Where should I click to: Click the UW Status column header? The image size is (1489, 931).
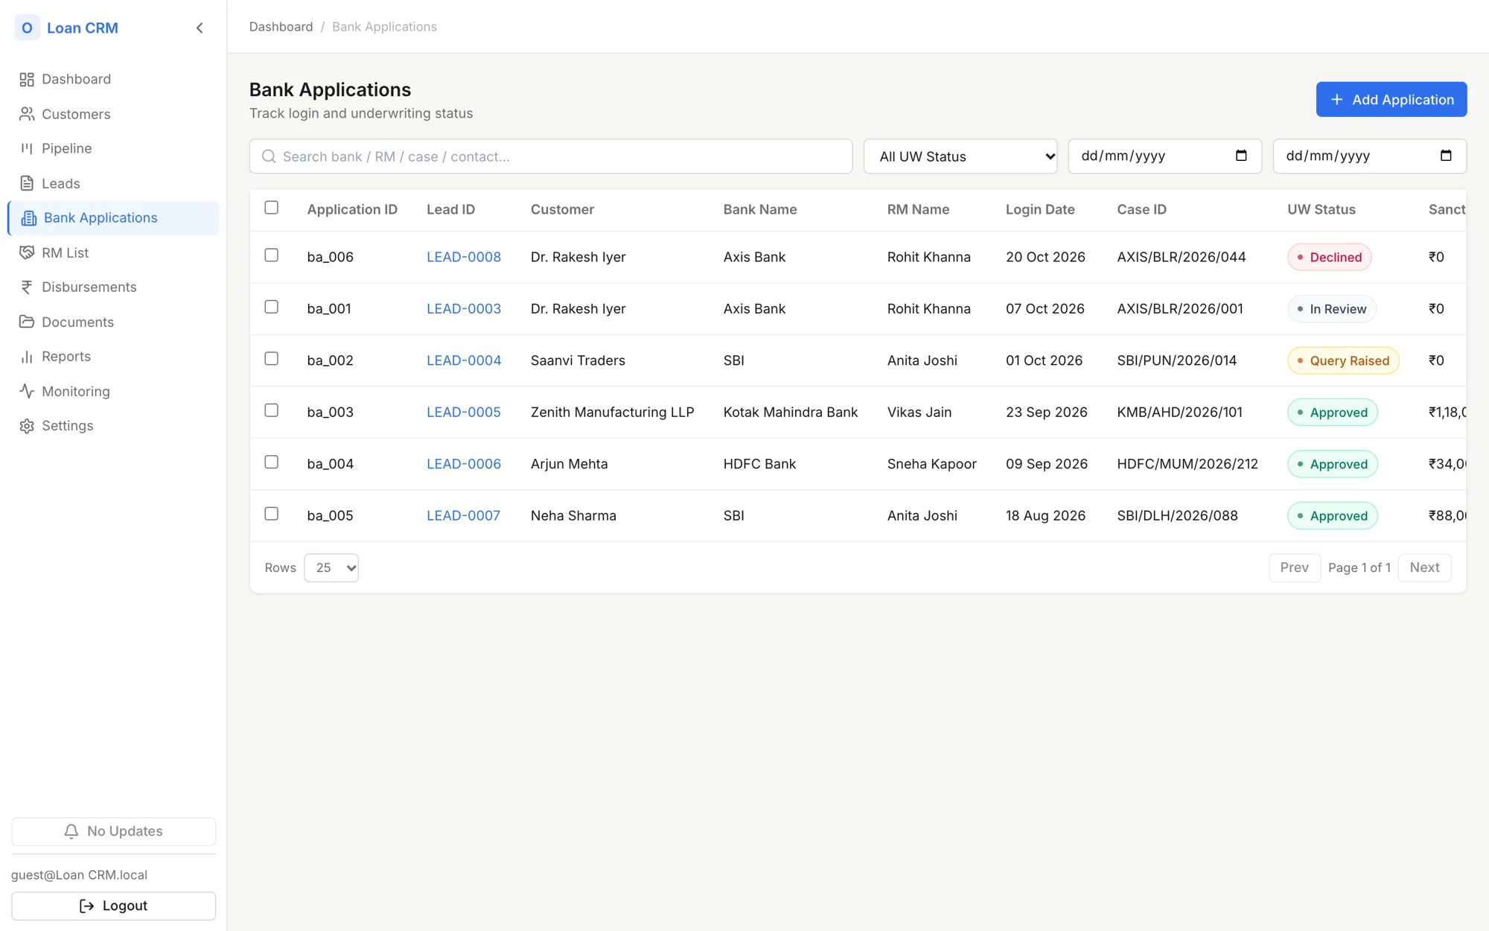(1321, 209)
